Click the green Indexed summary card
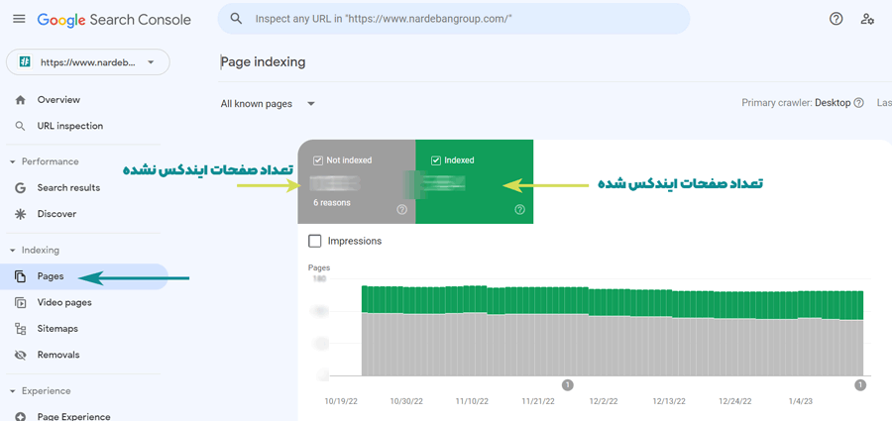 (x=475, y=181)
